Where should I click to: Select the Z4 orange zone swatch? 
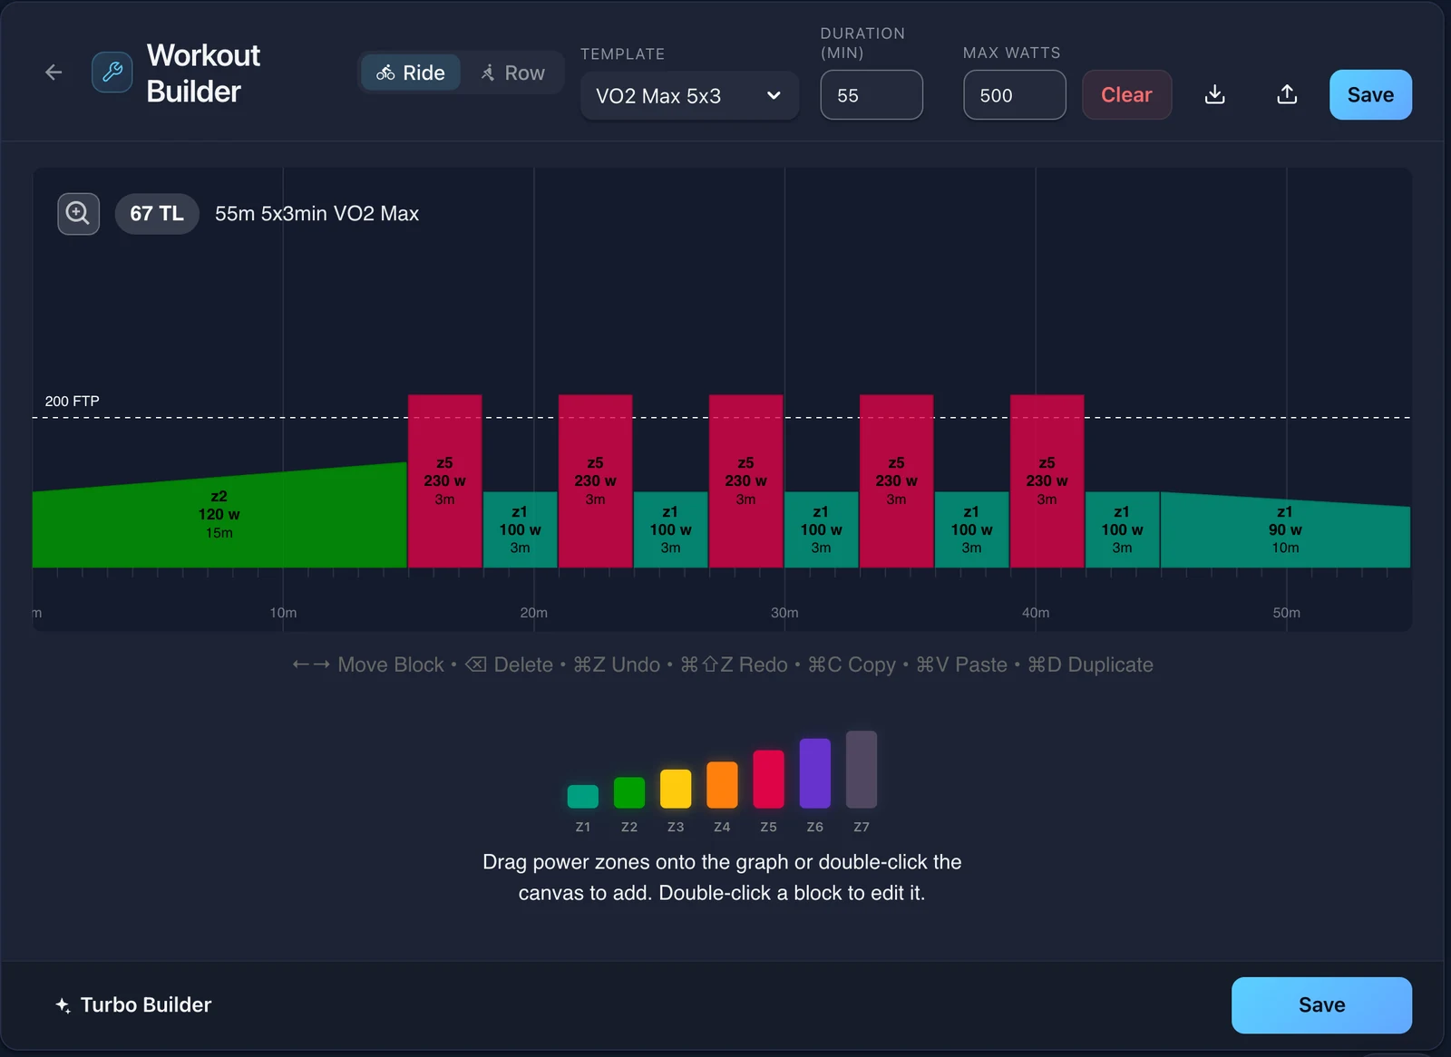click(x=722, y=785)
